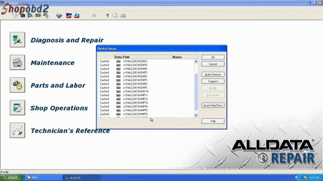Click the vertical scrollbar thumb in list
The height and width of the screenshot is (181, 323).
click(x=196, y=92)
